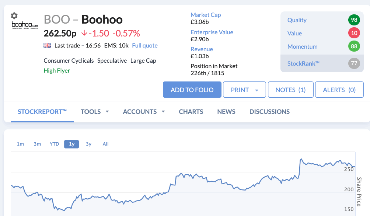Screen dimensions: 370x216
Task: Click the £2.90b enterprise value figure
Action: pyautogui.click(x=200, y=39)
